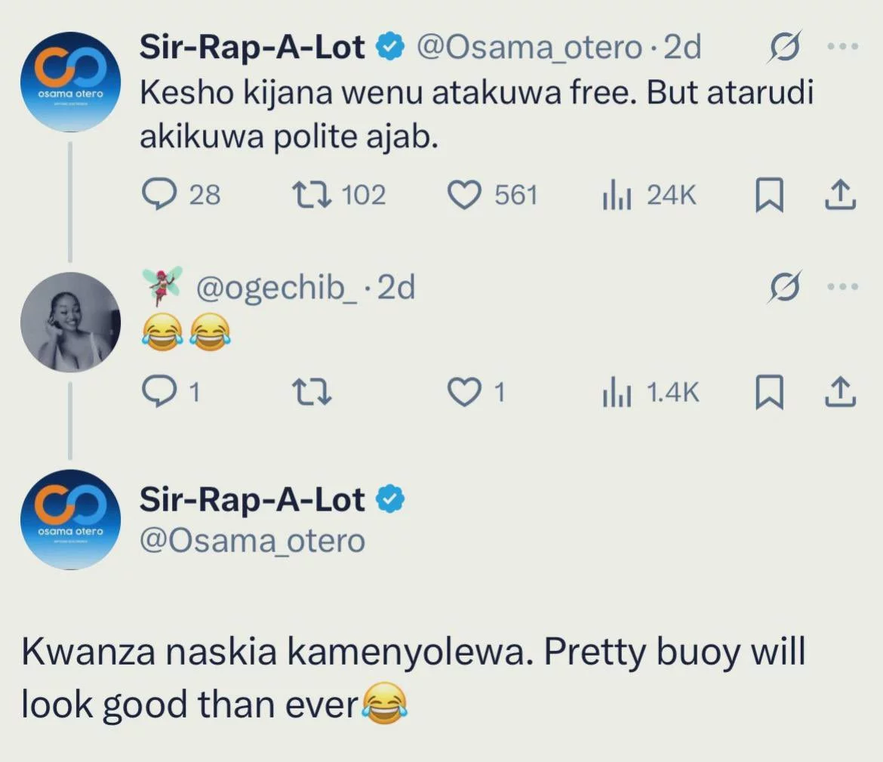This screenshot has height=762, width=883.
Task: Reply to the @ogechib_ tweet
Action: [x=160, y=391]
